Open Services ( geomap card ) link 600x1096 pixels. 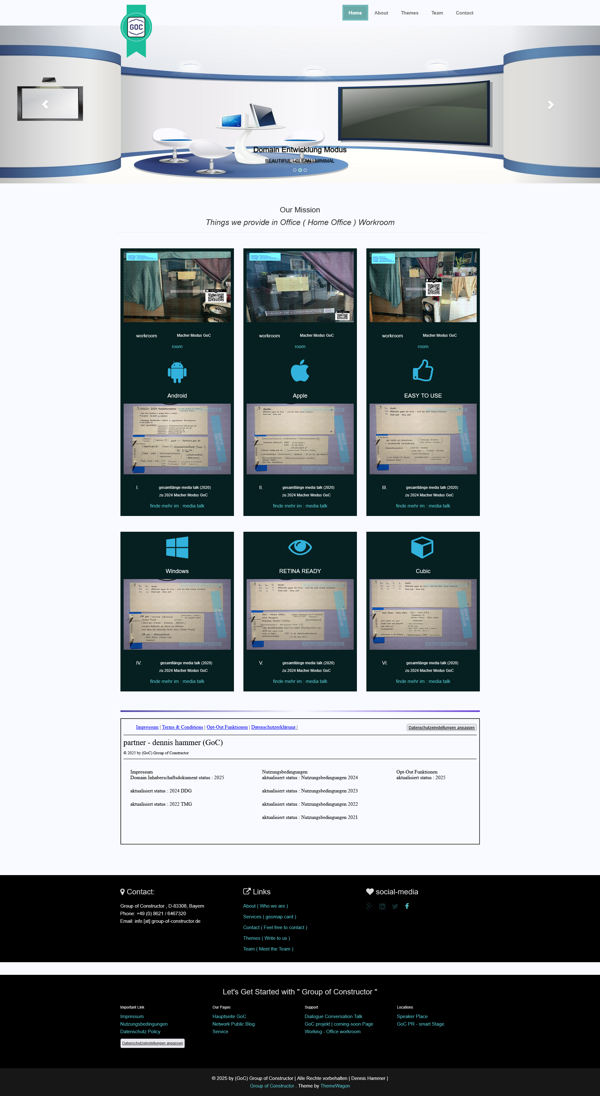point(270,916)
